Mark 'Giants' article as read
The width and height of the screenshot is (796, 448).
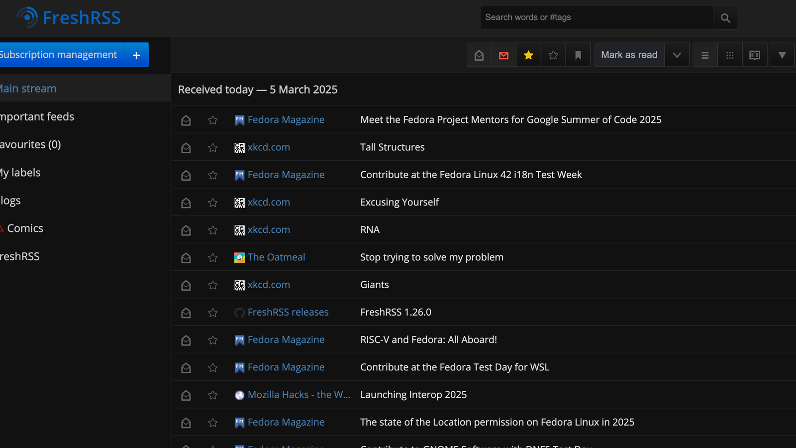(186, 285)
